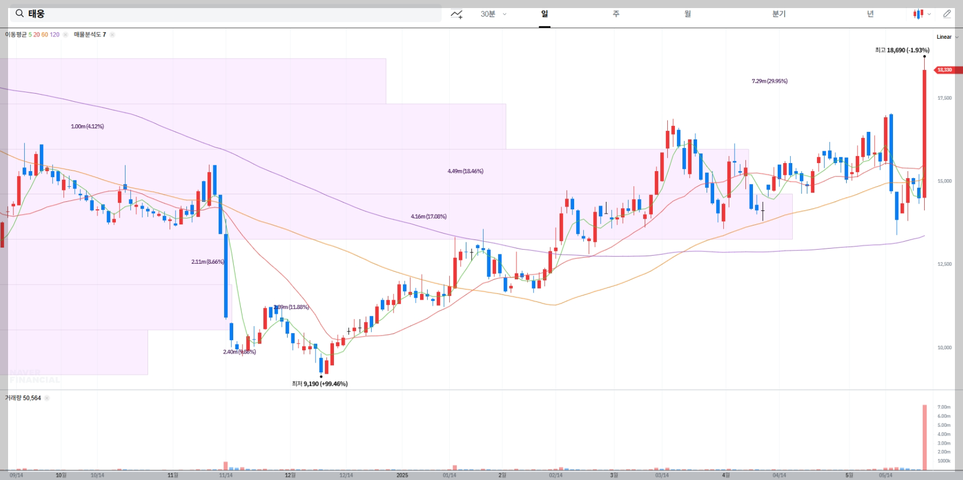The height and width of the screenshot is (480, 963).
Task: Click the 05/14 date axis label
Action: point(885,475)
